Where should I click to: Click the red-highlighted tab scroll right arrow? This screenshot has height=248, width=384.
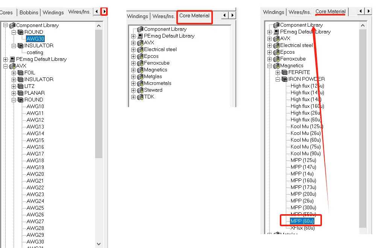[104, 12]
